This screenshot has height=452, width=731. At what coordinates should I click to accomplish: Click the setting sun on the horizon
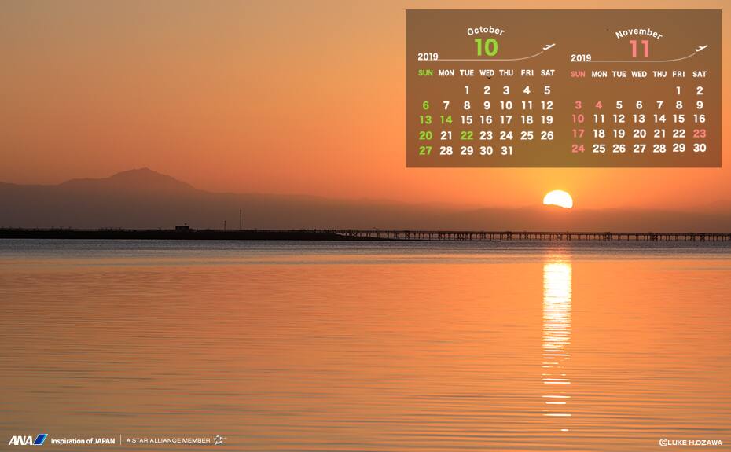click(558, 200)
